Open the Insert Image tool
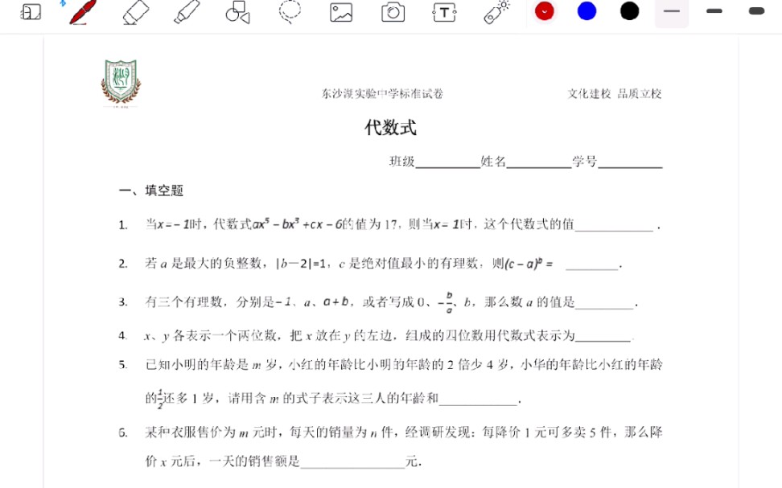Screen dimensions: 782x488 pos(340,12)
